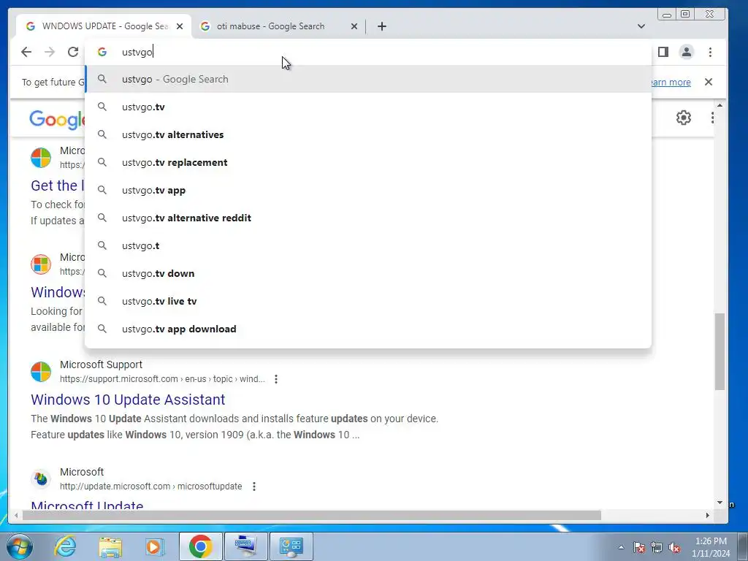Open Chrome's three-dot menu
748x561 pixels.
[x=710, y=52]
